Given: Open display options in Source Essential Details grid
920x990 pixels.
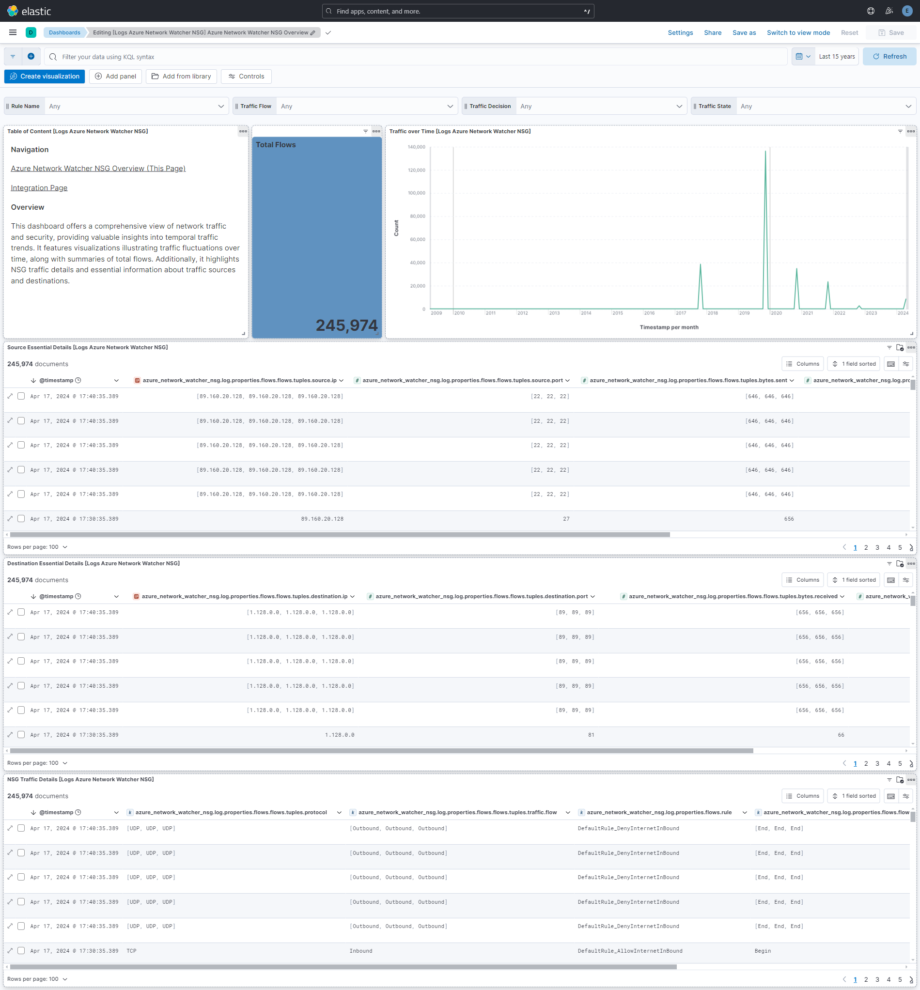Looking at the screenshot, I should coord(905,363).
